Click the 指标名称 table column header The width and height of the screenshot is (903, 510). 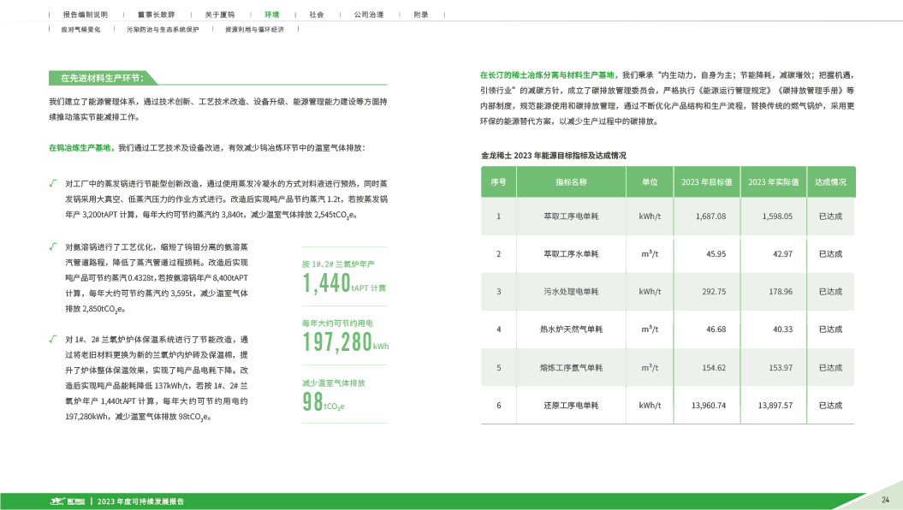pyautogui.click(x=571, y=182)
